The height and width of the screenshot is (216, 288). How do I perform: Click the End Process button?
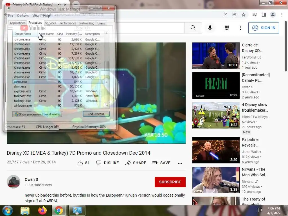point(96,114)
